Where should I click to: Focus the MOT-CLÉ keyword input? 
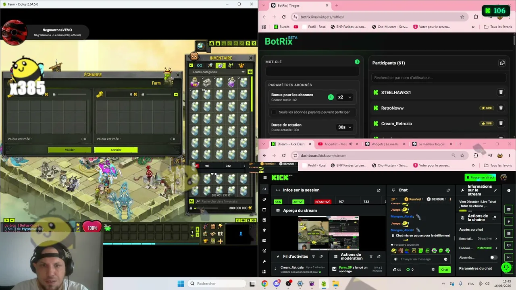tap(312, 71)
